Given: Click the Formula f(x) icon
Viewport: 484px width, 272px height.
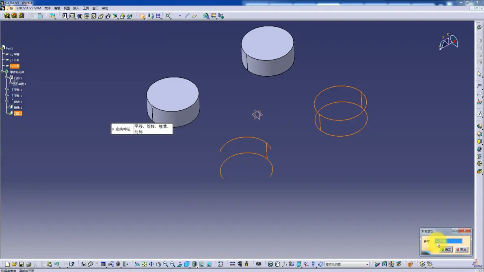Looking at the screenshot, I should 84,264.
